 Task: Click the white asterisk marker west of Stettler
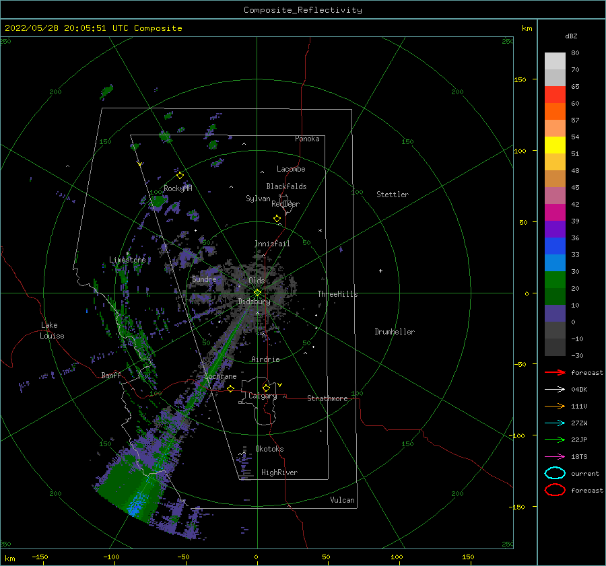320,231
